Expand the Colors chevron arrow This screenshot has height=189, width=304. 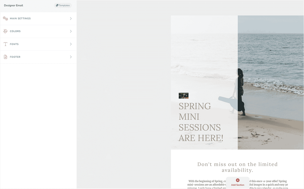(71, 31)
